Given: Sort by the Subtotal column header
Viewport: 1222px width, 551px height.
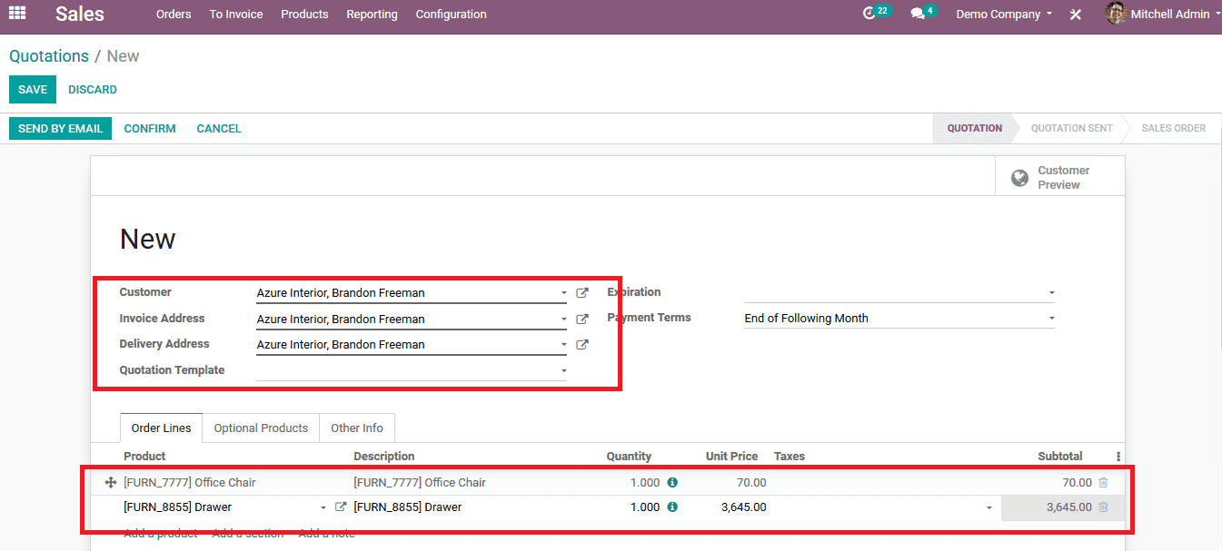Looking at the screenshot, I should [1059, 457].
